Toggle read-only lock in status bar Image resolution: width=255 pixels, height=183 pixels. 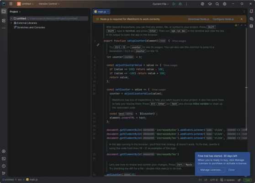click(239, 180)
